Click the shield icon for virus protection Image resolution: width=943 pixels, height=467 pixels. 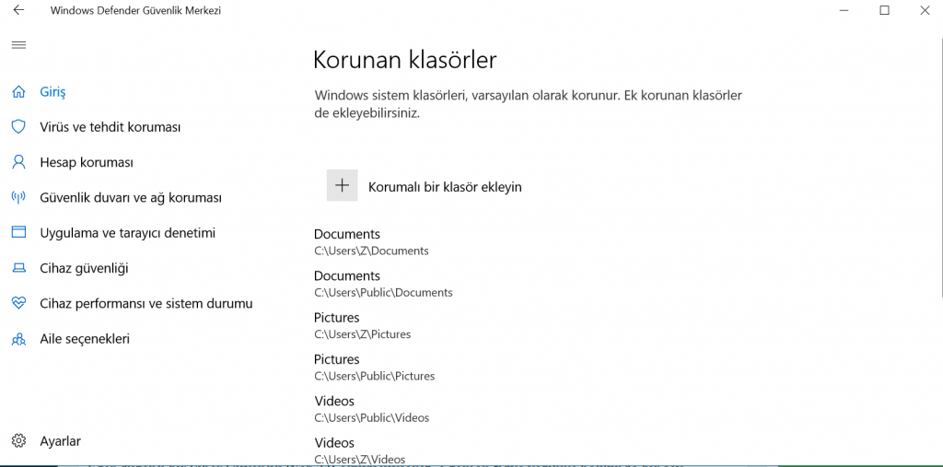coord(18,127)
